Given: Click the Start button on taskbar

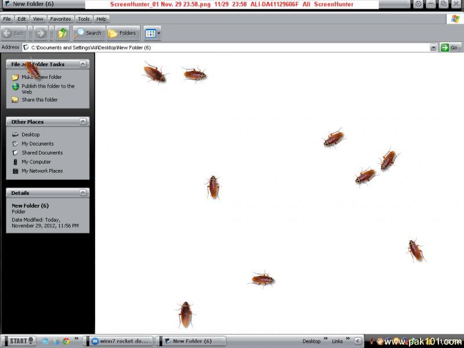Looking at the screenshot, I should coord(19,341).
